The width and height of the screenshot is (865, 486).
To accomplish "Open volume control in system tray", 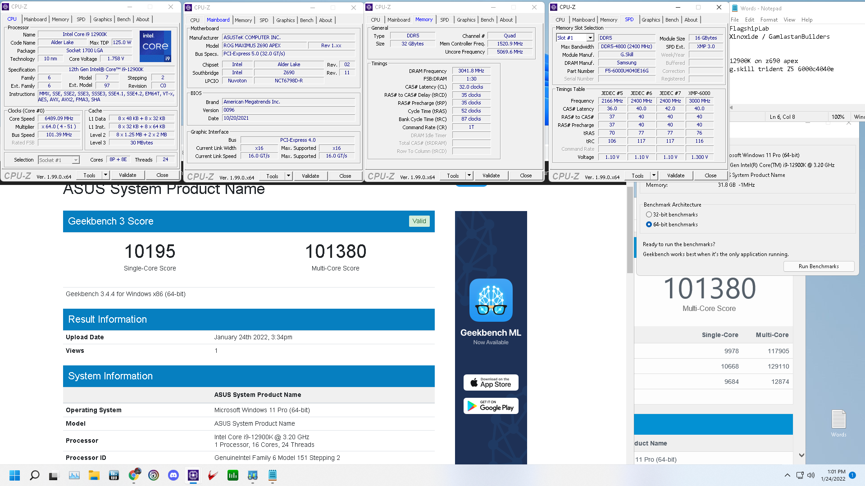I will 811,475.
